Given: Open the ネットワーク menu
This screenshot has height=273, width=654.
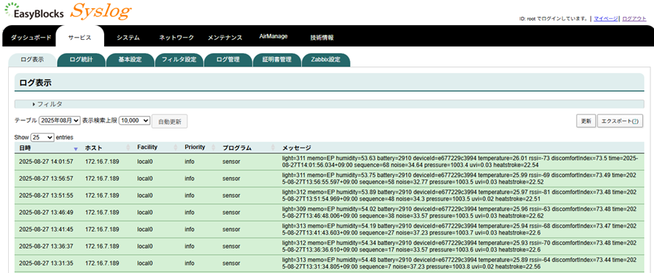Looking at the screenshot, I should [176, 38].
